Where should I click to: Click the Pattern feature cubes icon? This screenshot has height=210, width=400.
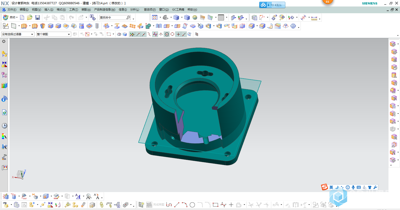132,26
